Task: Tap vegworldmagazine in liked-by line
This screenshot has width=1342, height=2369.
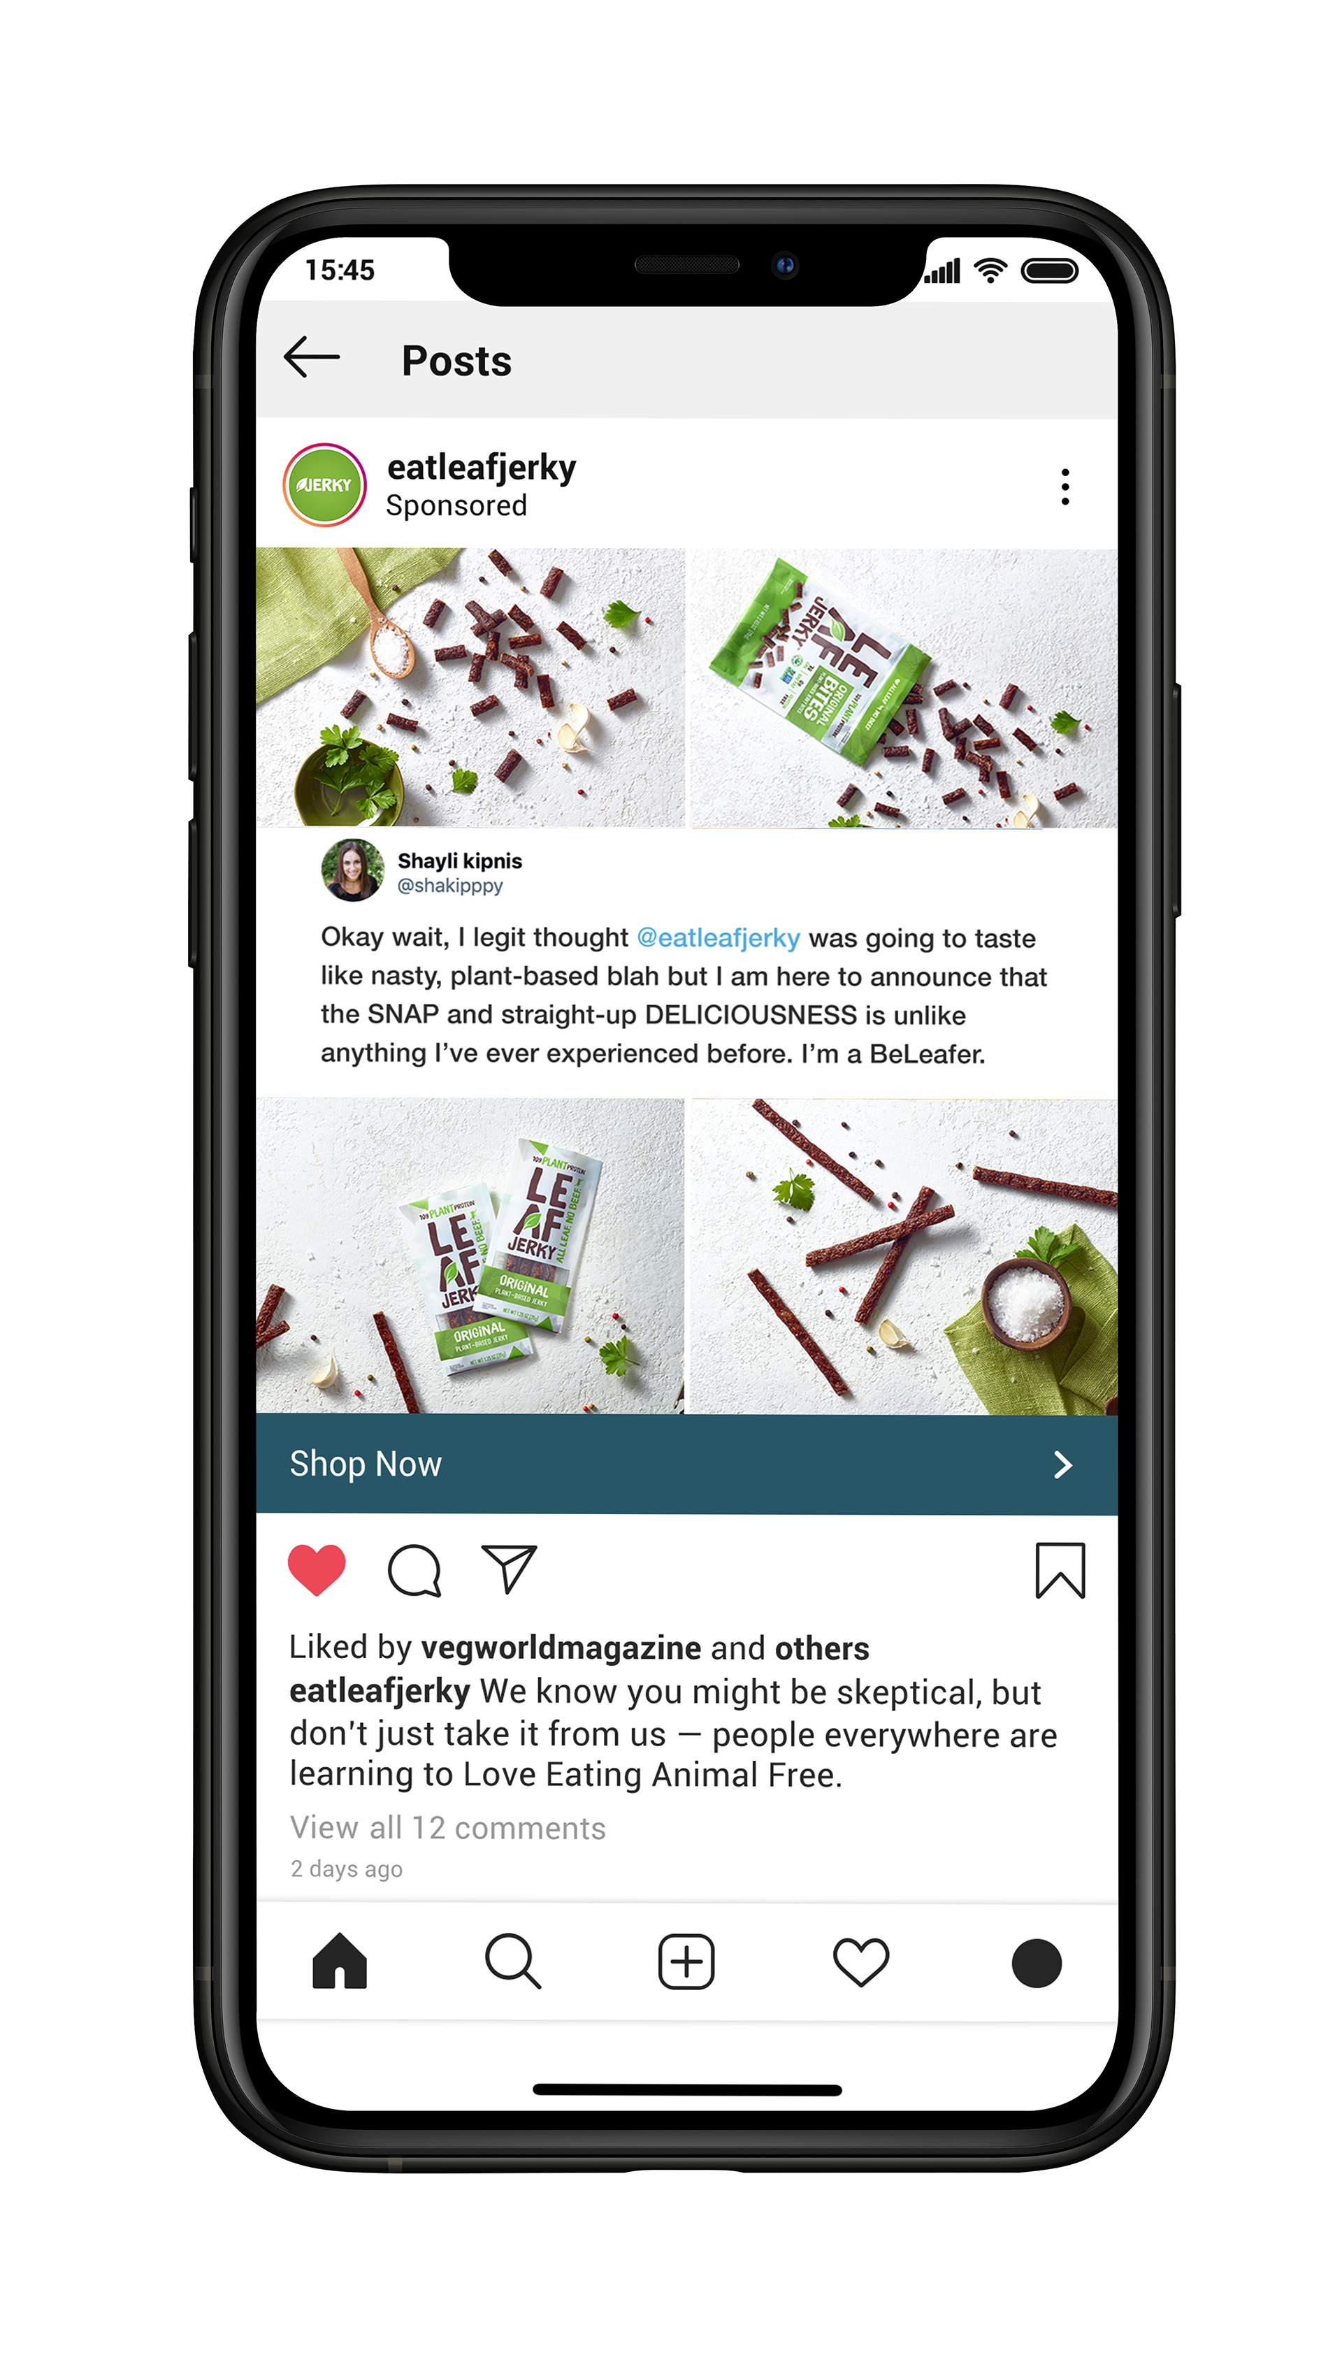Action: (561, 1647)
